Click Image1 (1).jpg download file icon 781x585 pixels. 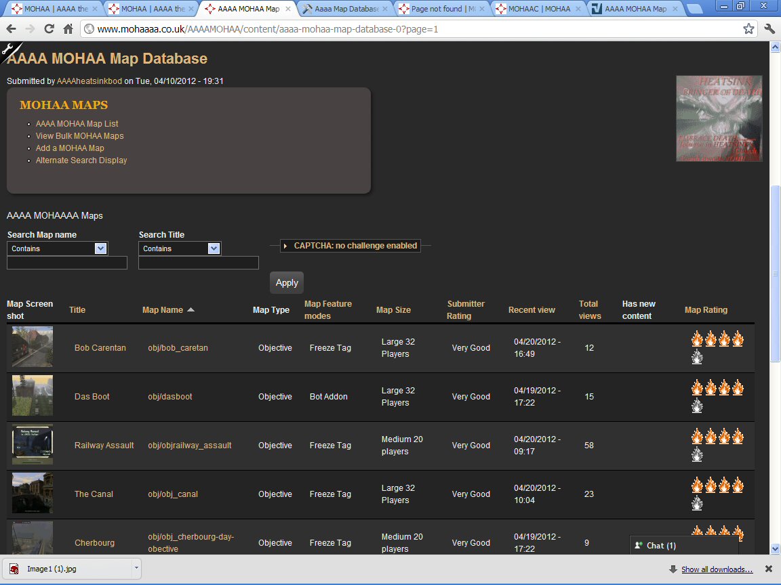(x=14, y=569)
